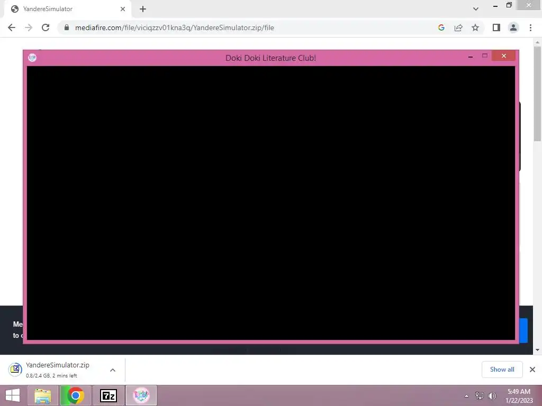The height and width of the screenshot is (406, 542).
Task: Click the page vertical scrollbar thumb
Action: coord(537,94)
